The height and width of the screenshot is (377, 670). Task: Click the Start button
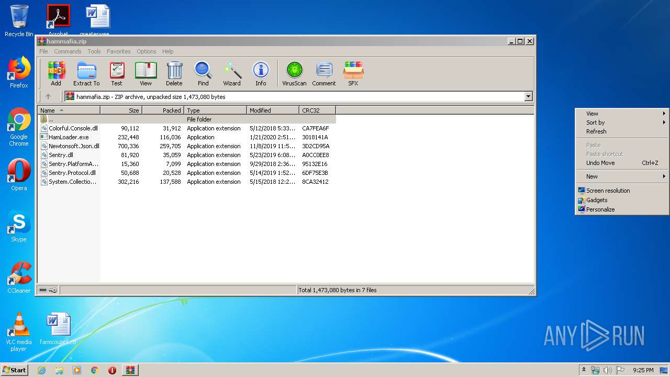(x=14, y=370)
